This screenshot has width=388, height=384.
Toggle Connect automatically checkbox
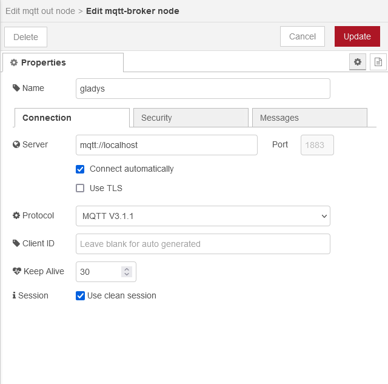pos(80,169)
